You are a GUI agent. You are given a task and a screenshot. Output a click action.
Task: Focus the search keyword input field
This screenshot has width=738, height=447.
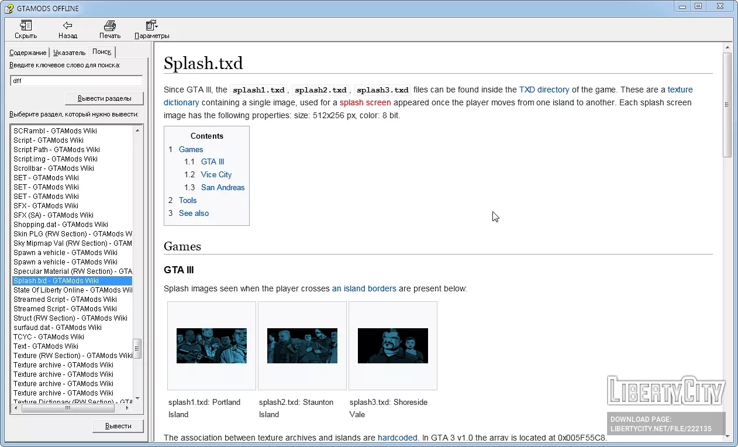pos(77,81)
